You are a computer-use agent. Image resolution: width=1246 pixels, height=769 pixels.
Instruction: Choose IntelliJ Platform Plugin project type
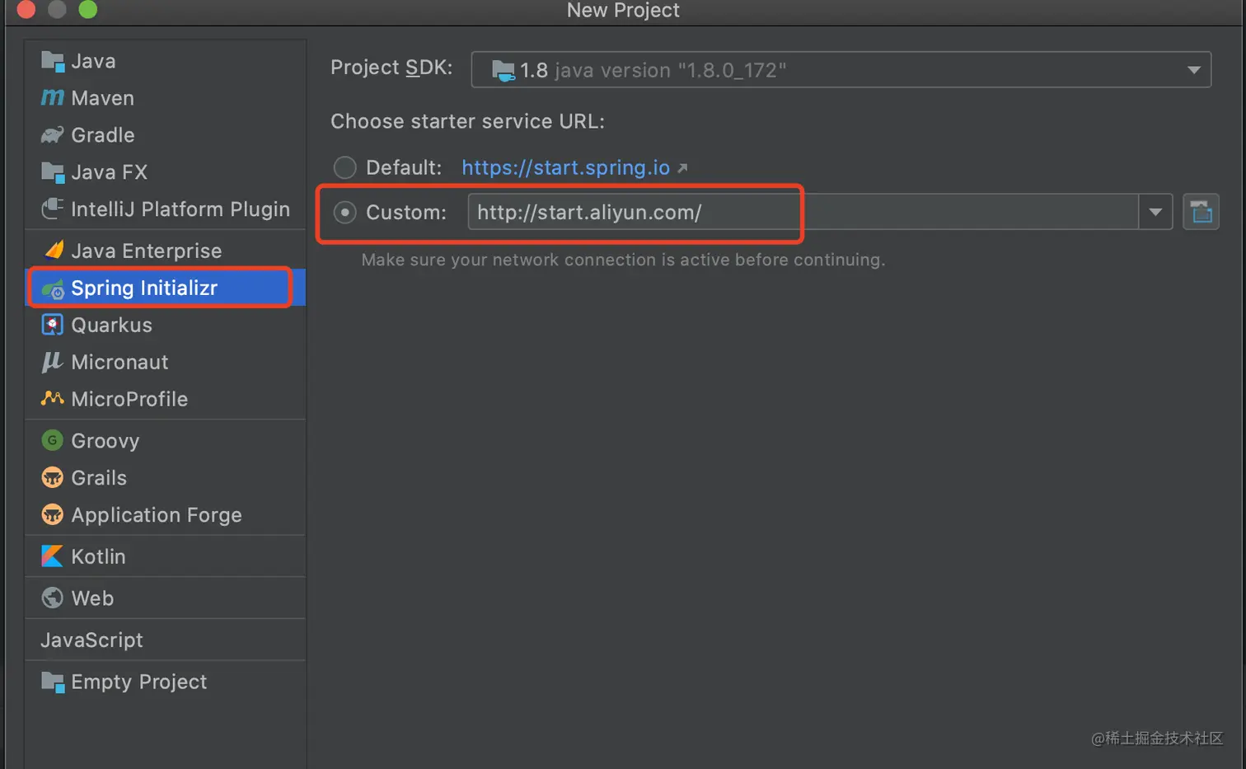point(180,209)
